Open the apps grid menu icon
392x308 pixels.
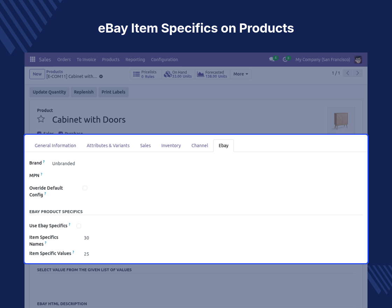[x=33, y=59]
